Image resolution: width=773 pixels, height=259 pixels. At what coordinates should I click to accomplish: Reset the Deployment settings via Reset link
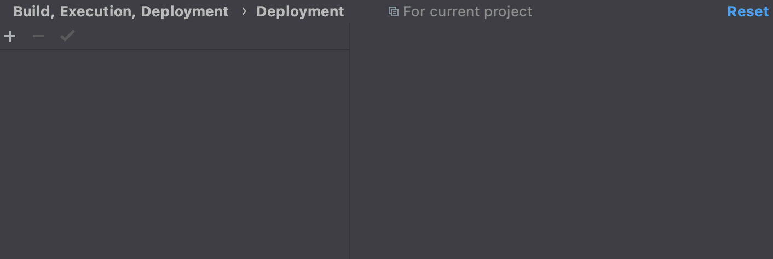point(748,11)
